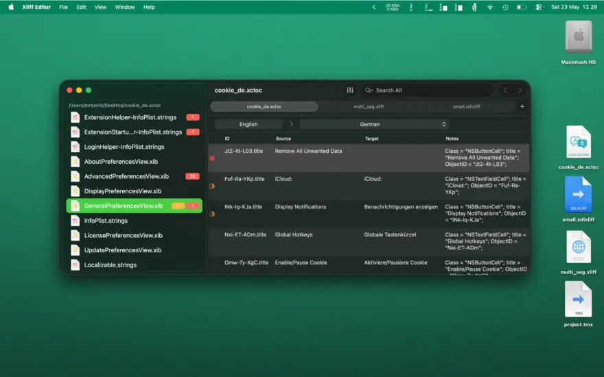Switch to the multi_seg.xliff tab

369,106
